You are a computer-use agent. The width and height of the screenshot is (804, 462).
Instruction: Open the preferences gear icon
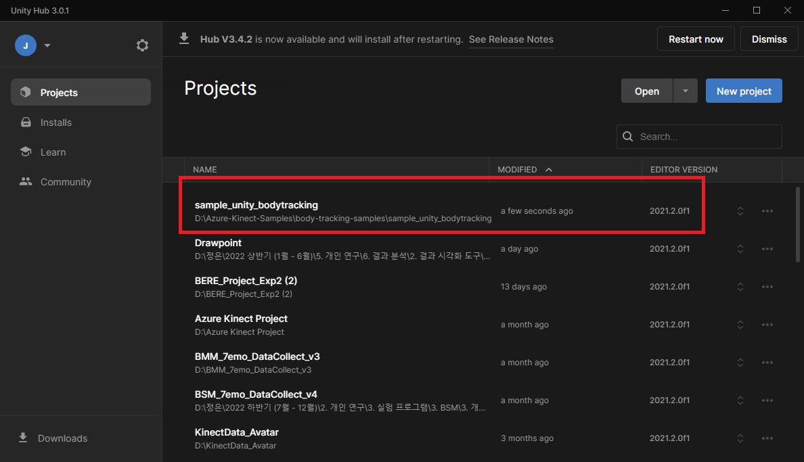(143, 45)
